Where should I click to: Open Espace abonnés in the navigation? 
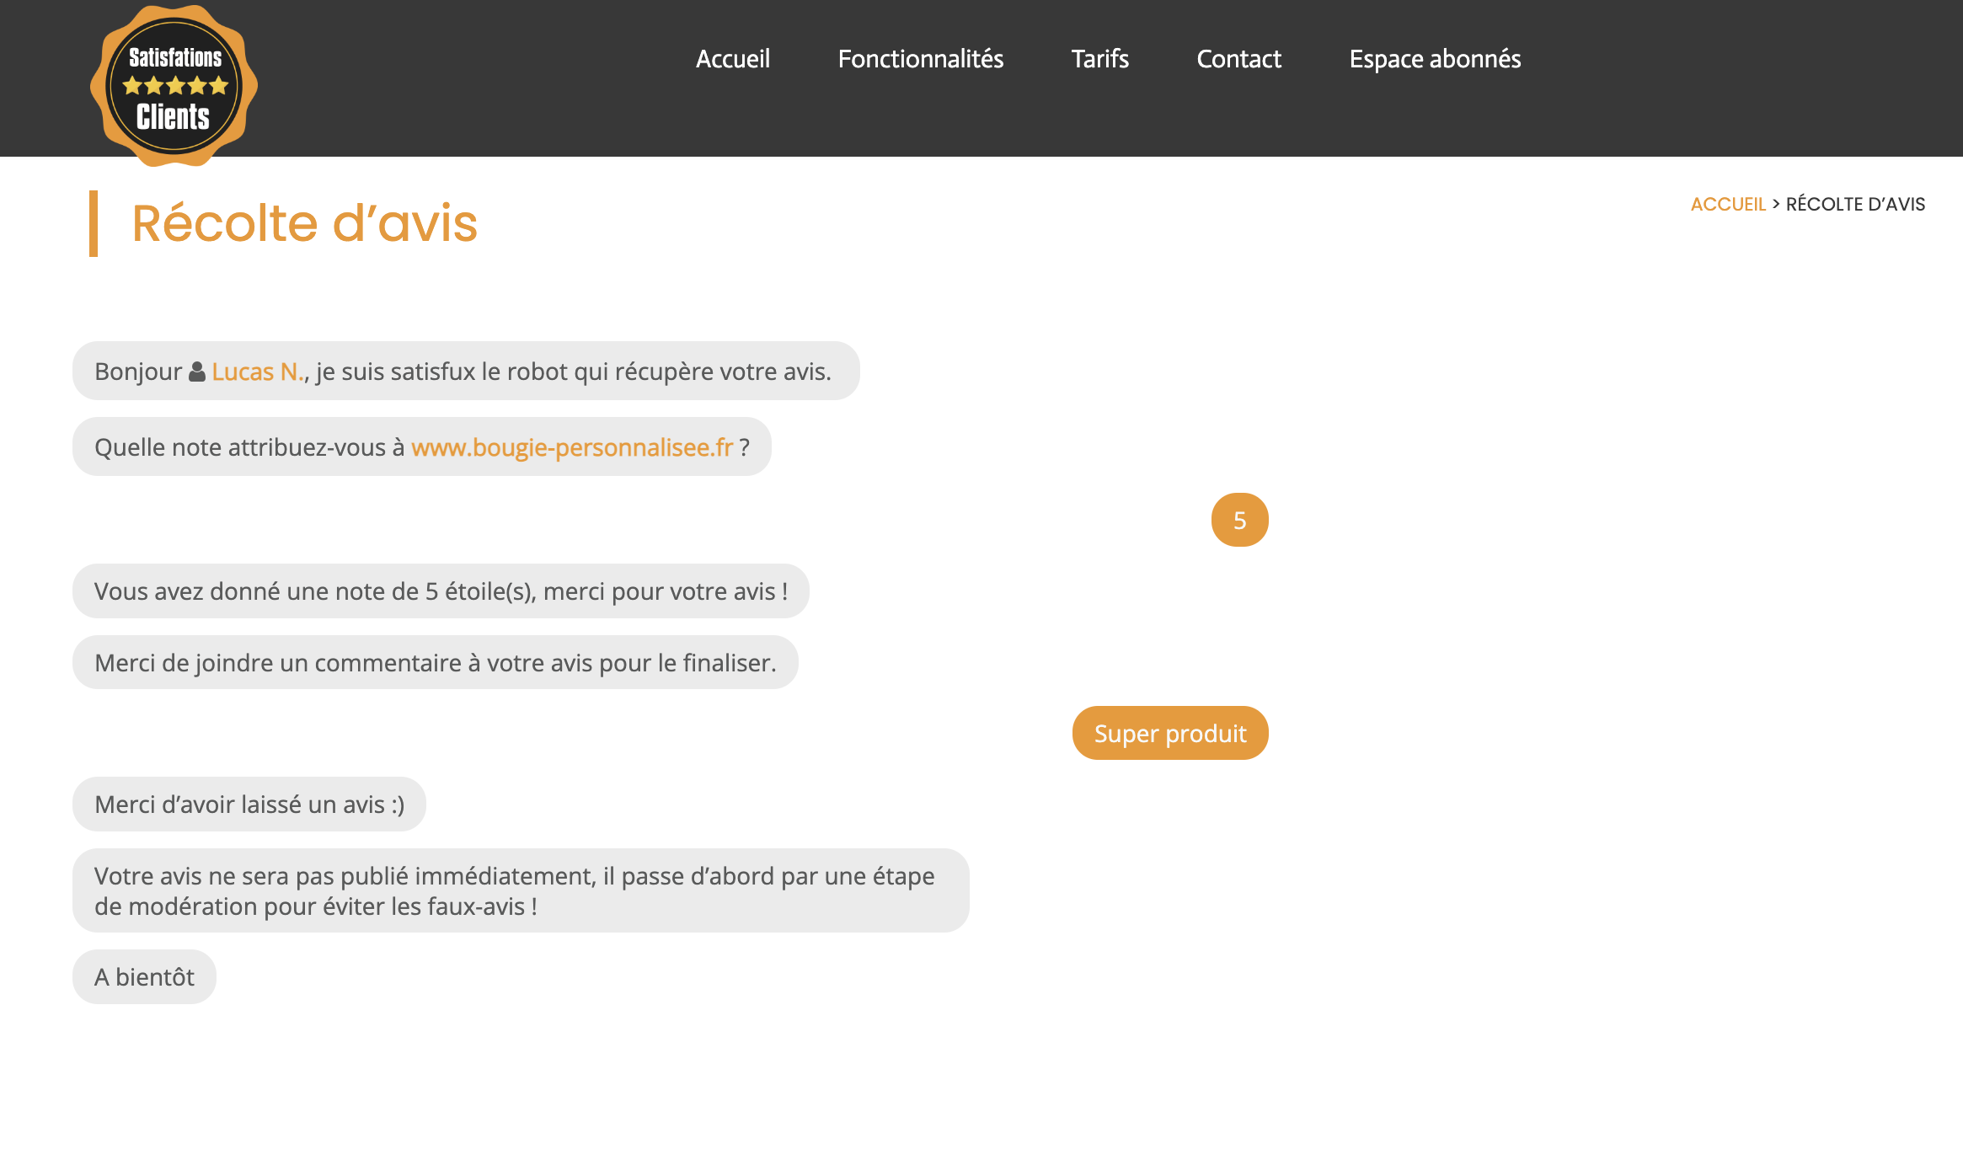click(1435, 59)
